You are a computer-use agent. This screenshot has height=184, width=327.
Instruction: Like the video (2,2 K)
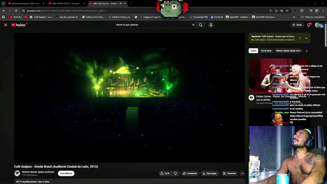click(x=165, y=173)
